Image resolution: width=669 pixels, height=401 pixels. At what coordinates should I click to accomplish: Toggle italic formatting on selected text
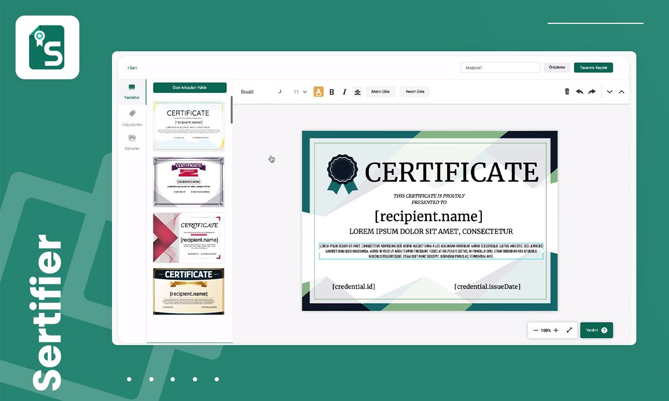coord(344,91)
